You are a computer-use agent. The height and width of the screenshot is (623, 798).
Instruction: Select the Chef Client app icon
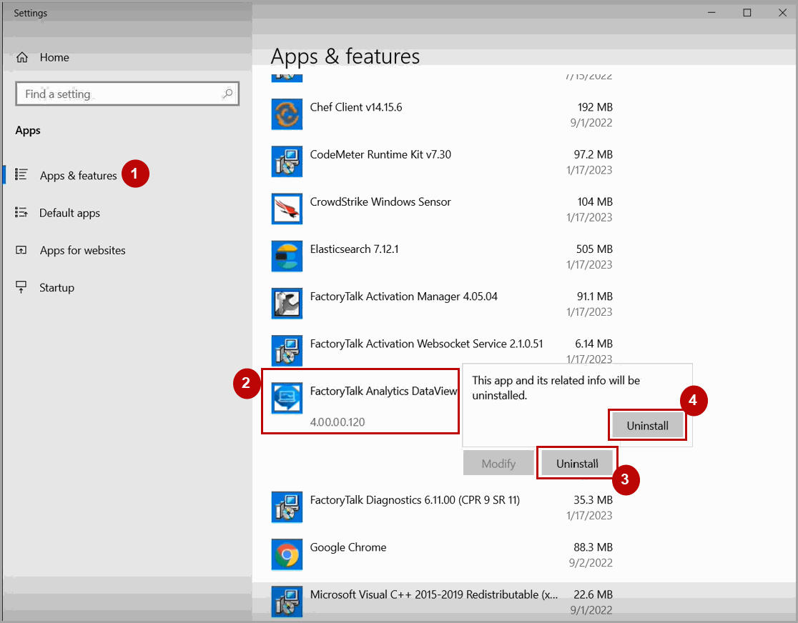pos(287,114)
